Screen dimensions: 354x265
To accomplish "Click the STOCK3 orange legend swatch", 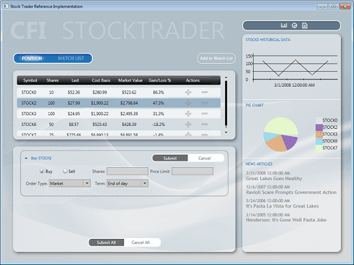I will [319, 134].
